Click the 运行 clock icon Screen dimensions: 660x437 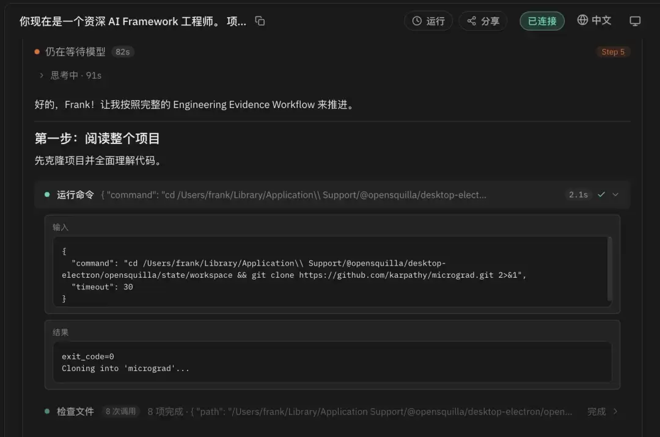click(417, 21)
